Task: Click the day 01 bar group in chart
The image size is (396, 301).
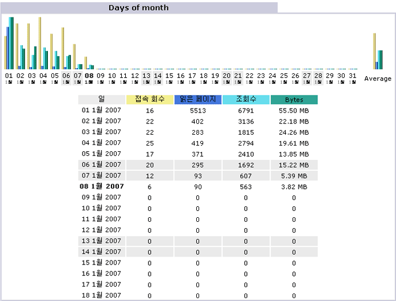Action: pos(9,44)
